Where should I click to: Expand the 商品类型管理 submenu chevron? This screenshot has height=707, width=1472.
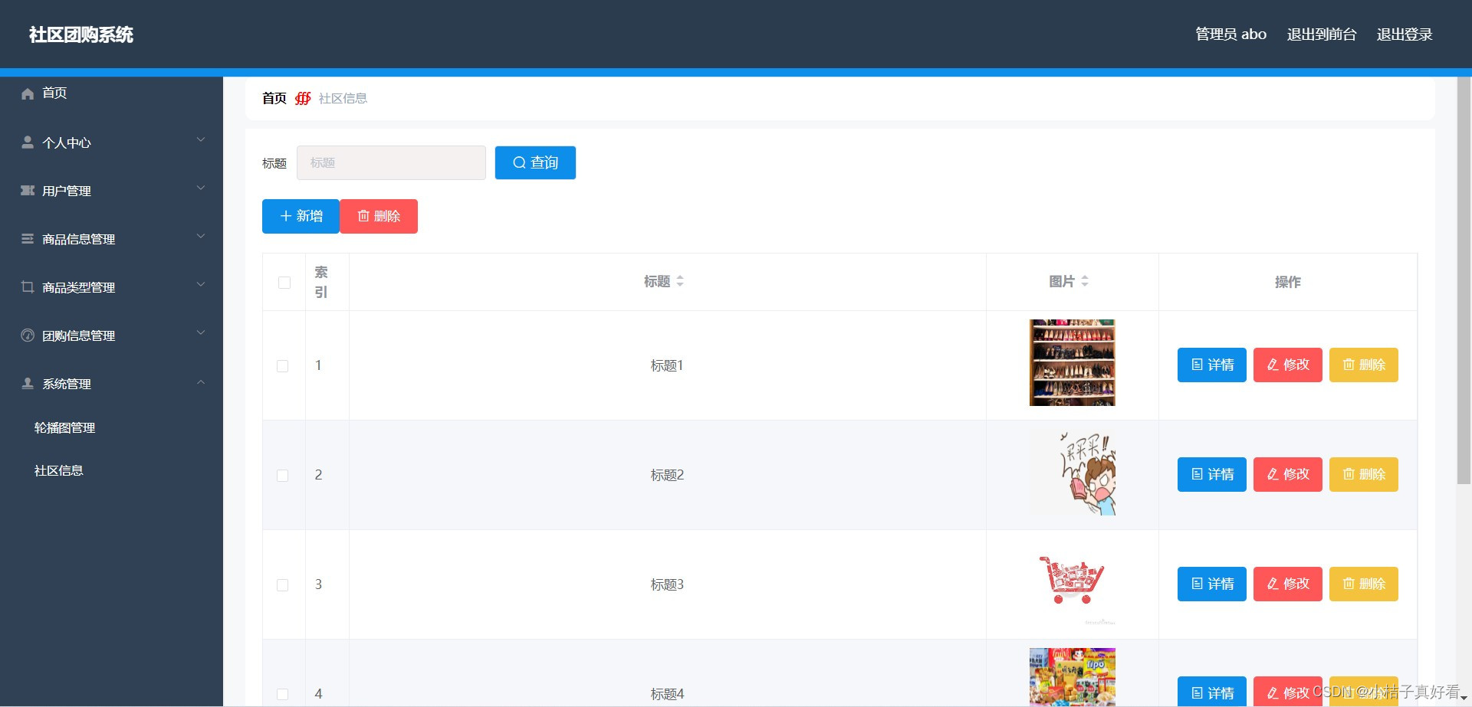tap(201, 285)
